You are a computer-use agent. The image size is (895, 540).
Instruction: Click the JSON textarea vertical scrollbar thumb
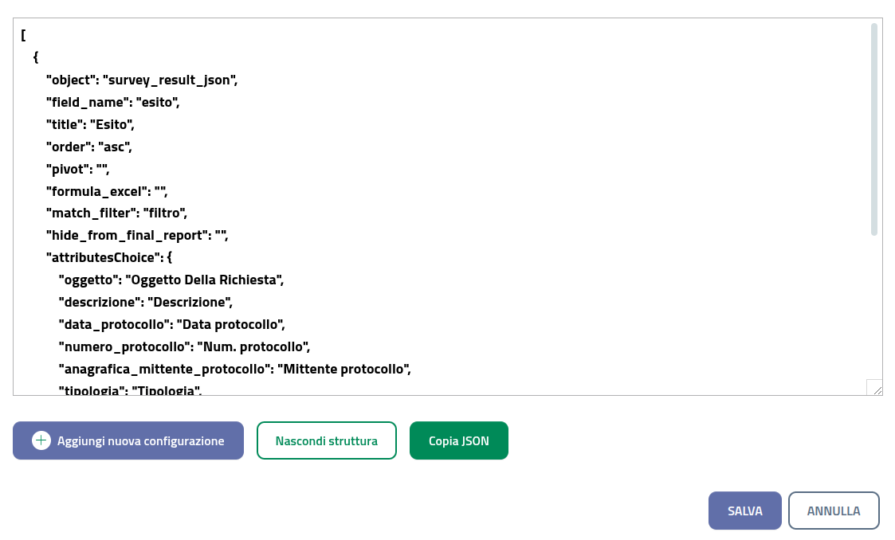873,129
